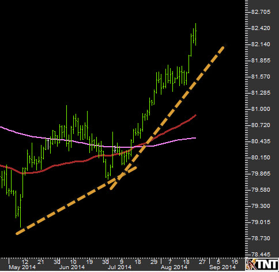The width and height of the screenshot is (279, 272).
Task: Click the Jul 2014 date label
Action: click(x=119, y=267)
